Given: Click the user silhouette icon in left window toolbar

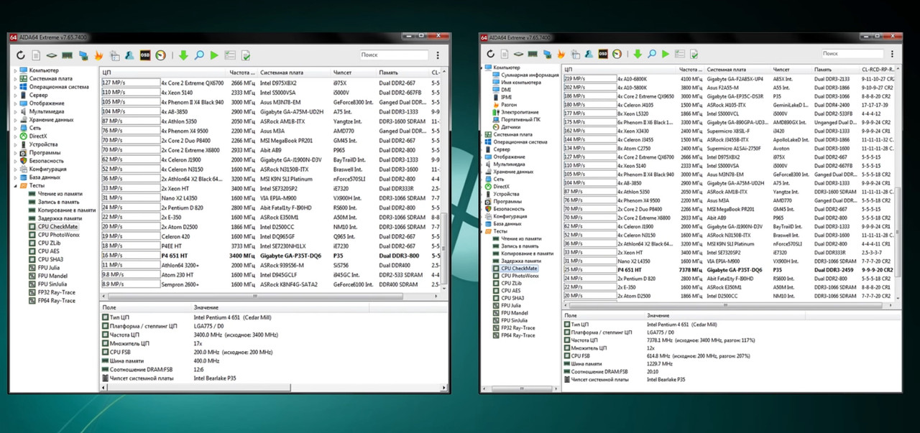Looking at the screenshot, I should [129, 55].
